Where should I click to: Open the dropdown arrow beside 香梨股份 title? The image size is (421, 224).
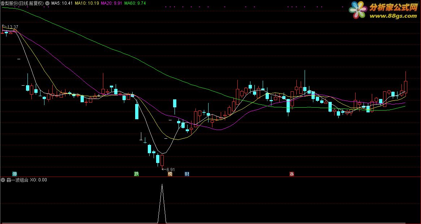(48, 4)
